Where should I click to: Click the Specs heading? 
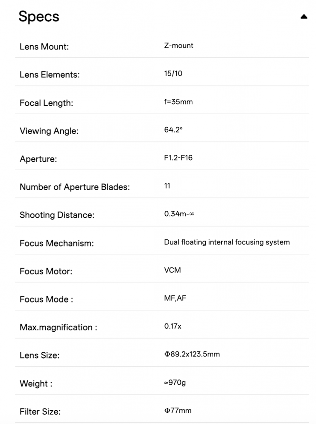pos(39,17)
